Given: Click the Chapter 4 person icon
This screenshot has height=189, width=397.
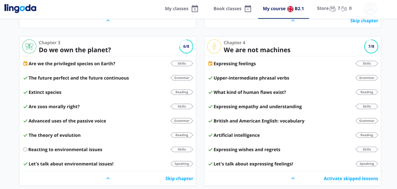Looking at the screenshot, I should (x=214, y=47).
